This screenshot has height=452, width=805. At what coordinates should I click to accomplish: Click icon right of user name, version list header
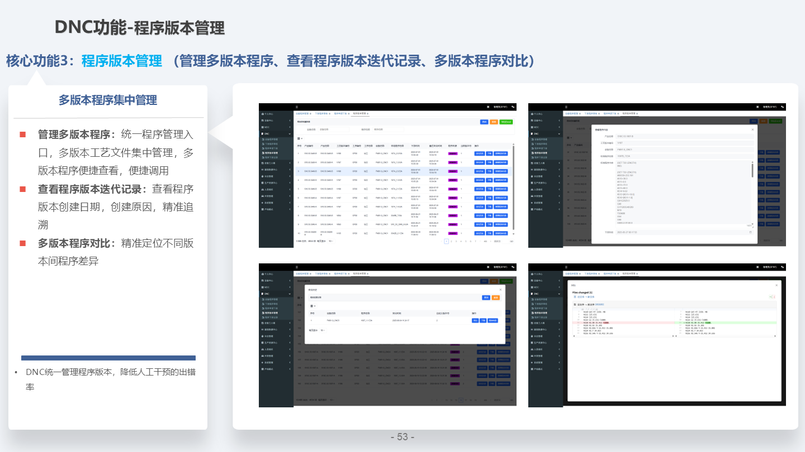coord(513,107)
